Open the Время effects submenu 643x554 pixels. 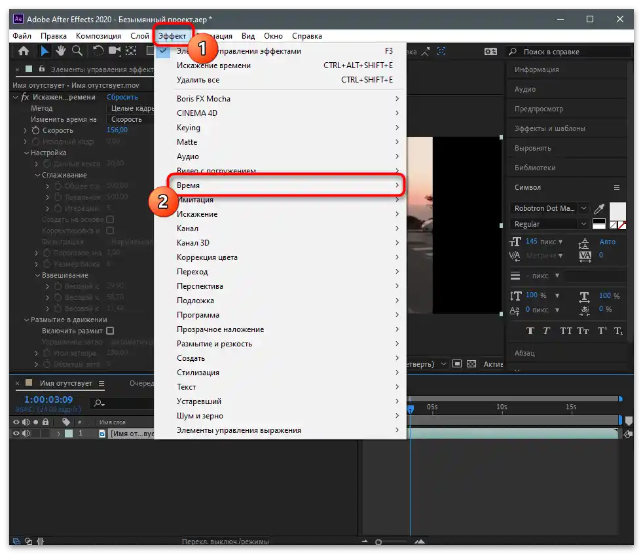click(287, 185)
